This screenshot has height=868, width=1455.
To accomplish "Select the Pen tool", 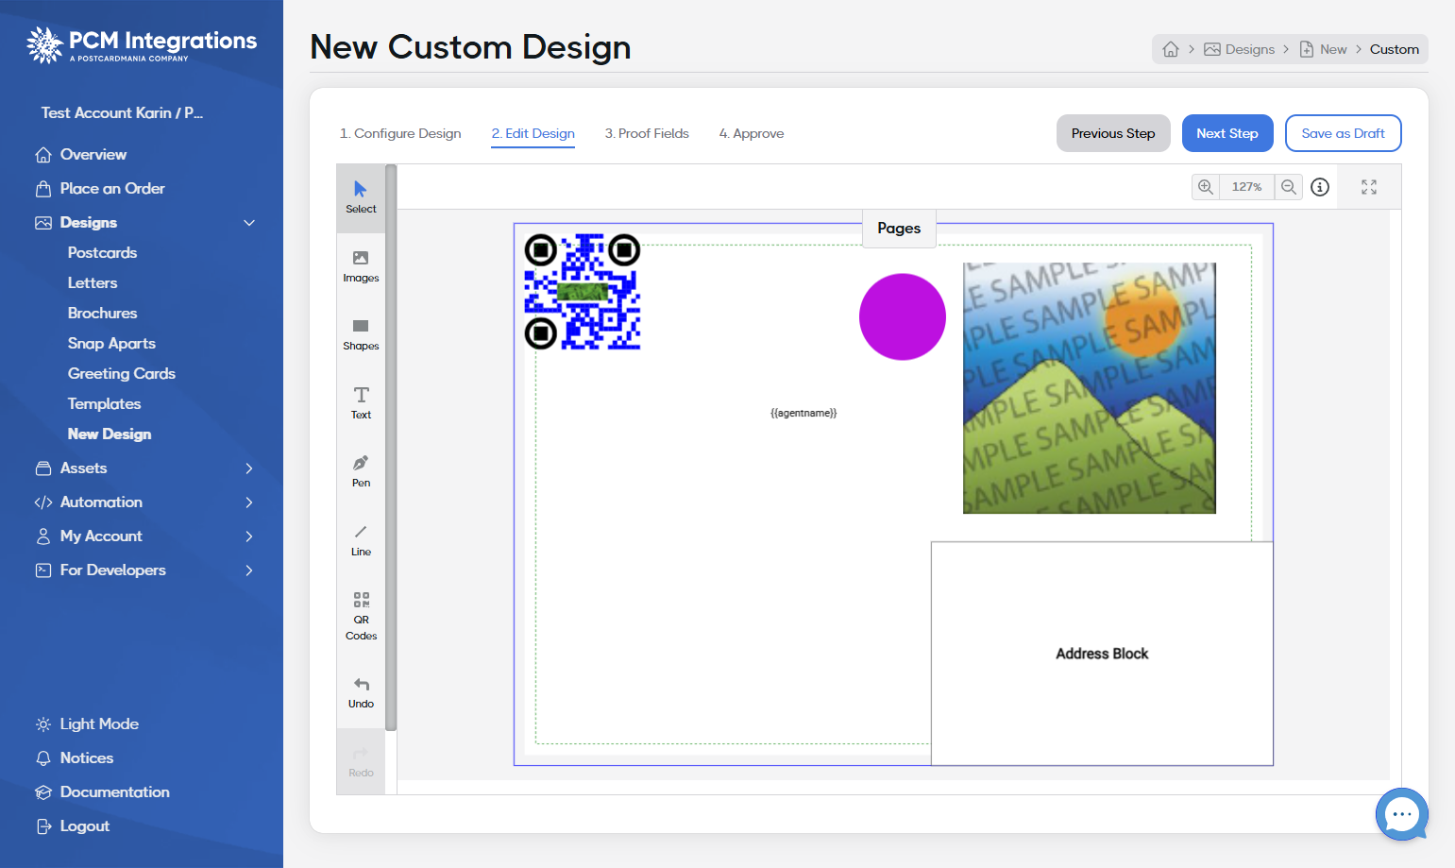I will [361, 472].
